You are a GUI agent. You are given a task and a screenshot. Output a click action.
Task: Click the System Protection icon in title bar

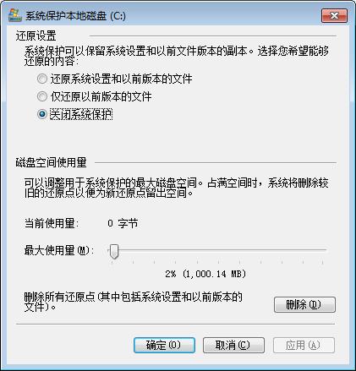pos(15,15)
